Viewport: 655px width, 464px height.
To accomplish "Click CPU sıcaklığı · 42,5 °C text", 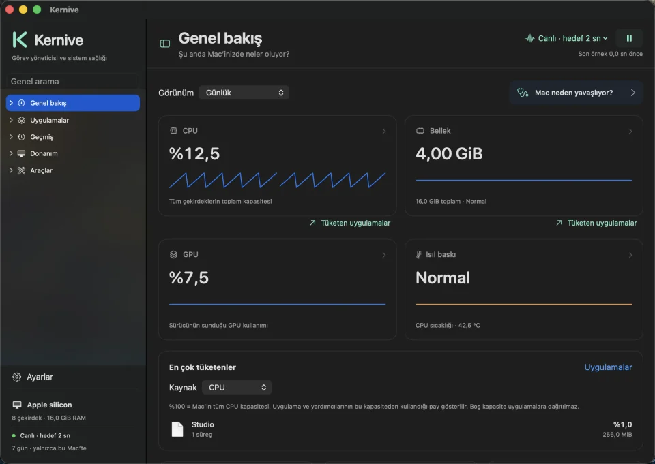I will tap(448, 326).
